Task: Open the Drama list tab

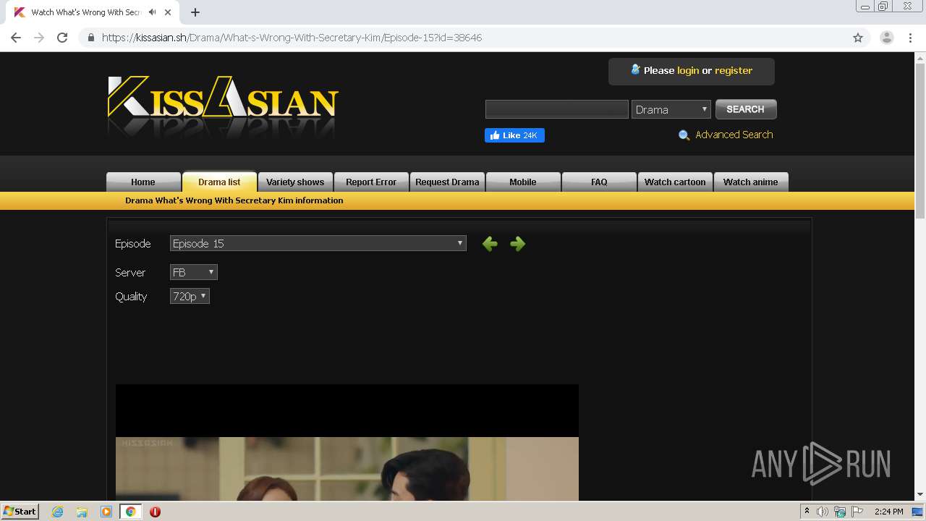Action: tap(219, 182)
